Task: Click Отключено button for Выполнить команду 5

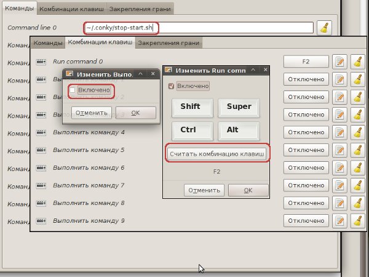Action: point(306,150)
